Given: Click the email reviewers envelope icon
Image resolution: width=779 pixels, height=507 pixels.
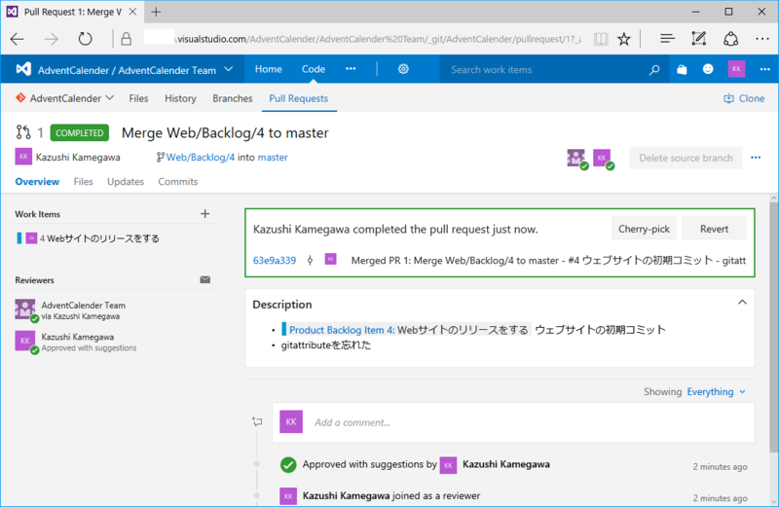Looking at the screenshot, I should click(x=205, y=279).
